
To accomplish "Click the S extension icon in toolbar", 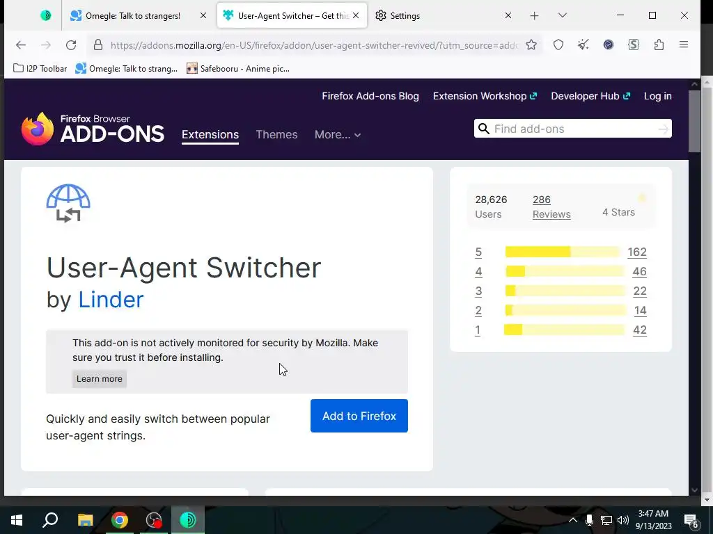I will click(634, 44).
